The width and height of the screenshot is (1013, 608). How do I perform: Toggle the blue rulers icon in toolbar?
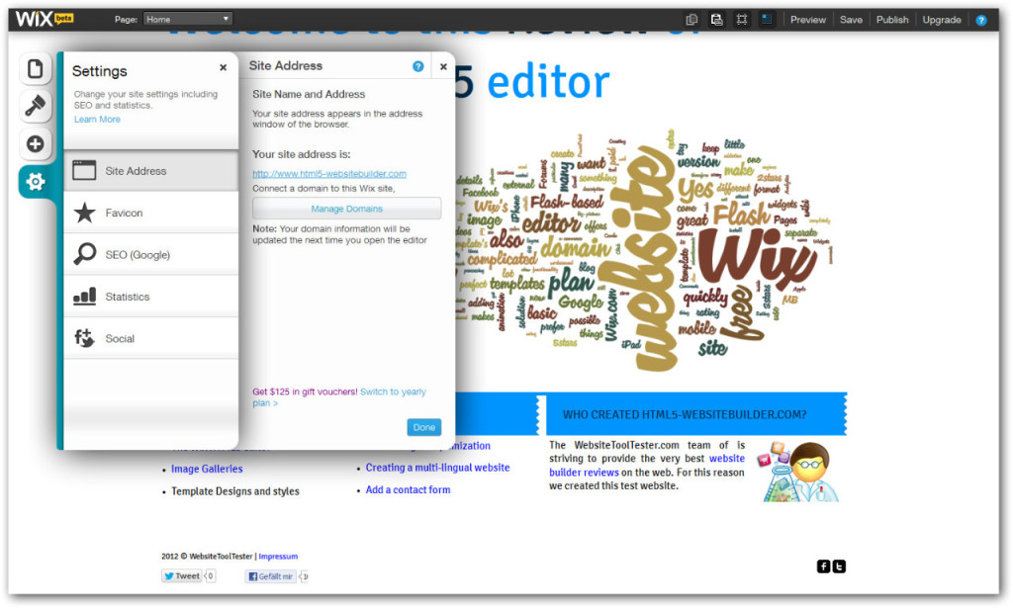[767, 20]
